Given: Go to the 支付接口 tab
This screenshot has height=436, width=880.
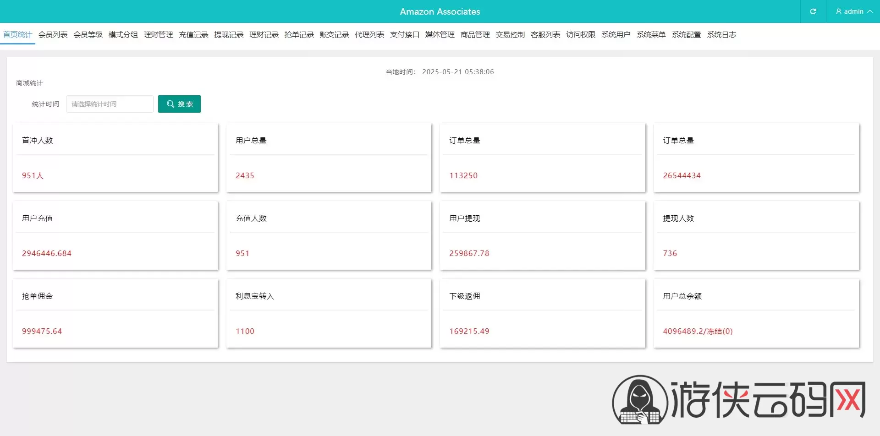Looking at the screenshot, I should (405, 34).
